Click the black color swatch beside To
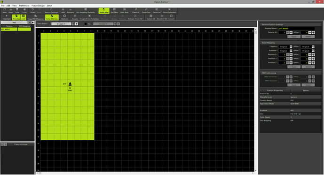 [86, 24]
